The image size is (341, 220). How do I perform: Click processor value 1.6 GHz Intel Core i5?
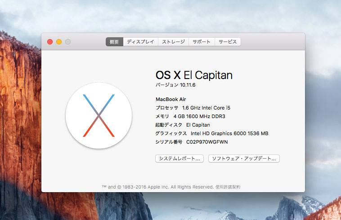click(x=206, y=108)
